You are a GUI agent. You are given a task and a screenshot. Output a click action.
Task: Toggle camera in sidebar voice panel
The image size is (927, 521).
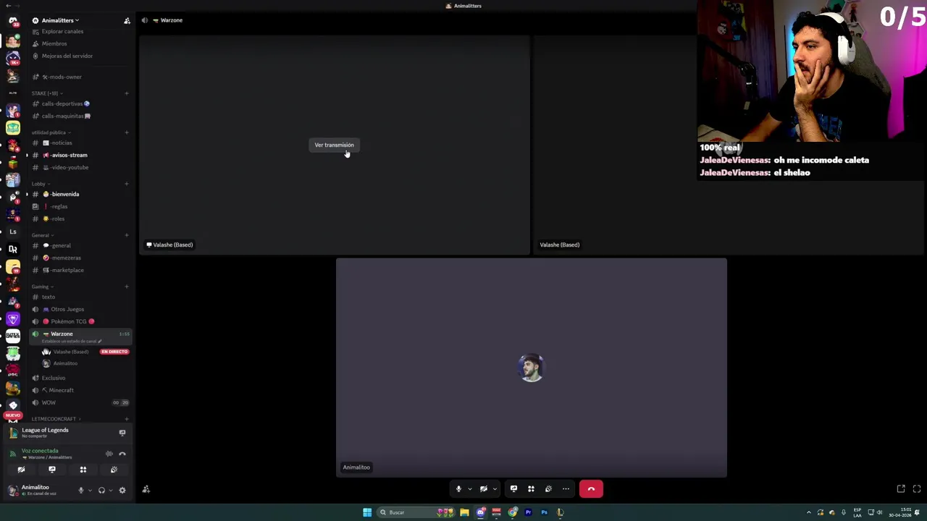21,470
